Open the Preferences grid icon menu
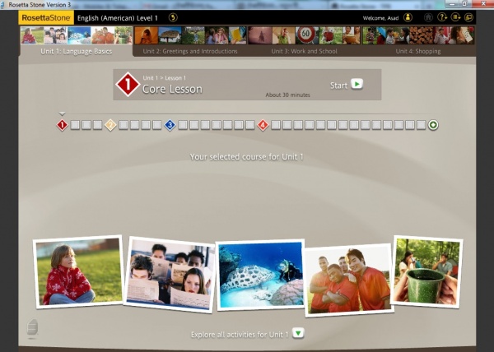The height and width of the screenshot is (352, 494). tap(455, 17)
